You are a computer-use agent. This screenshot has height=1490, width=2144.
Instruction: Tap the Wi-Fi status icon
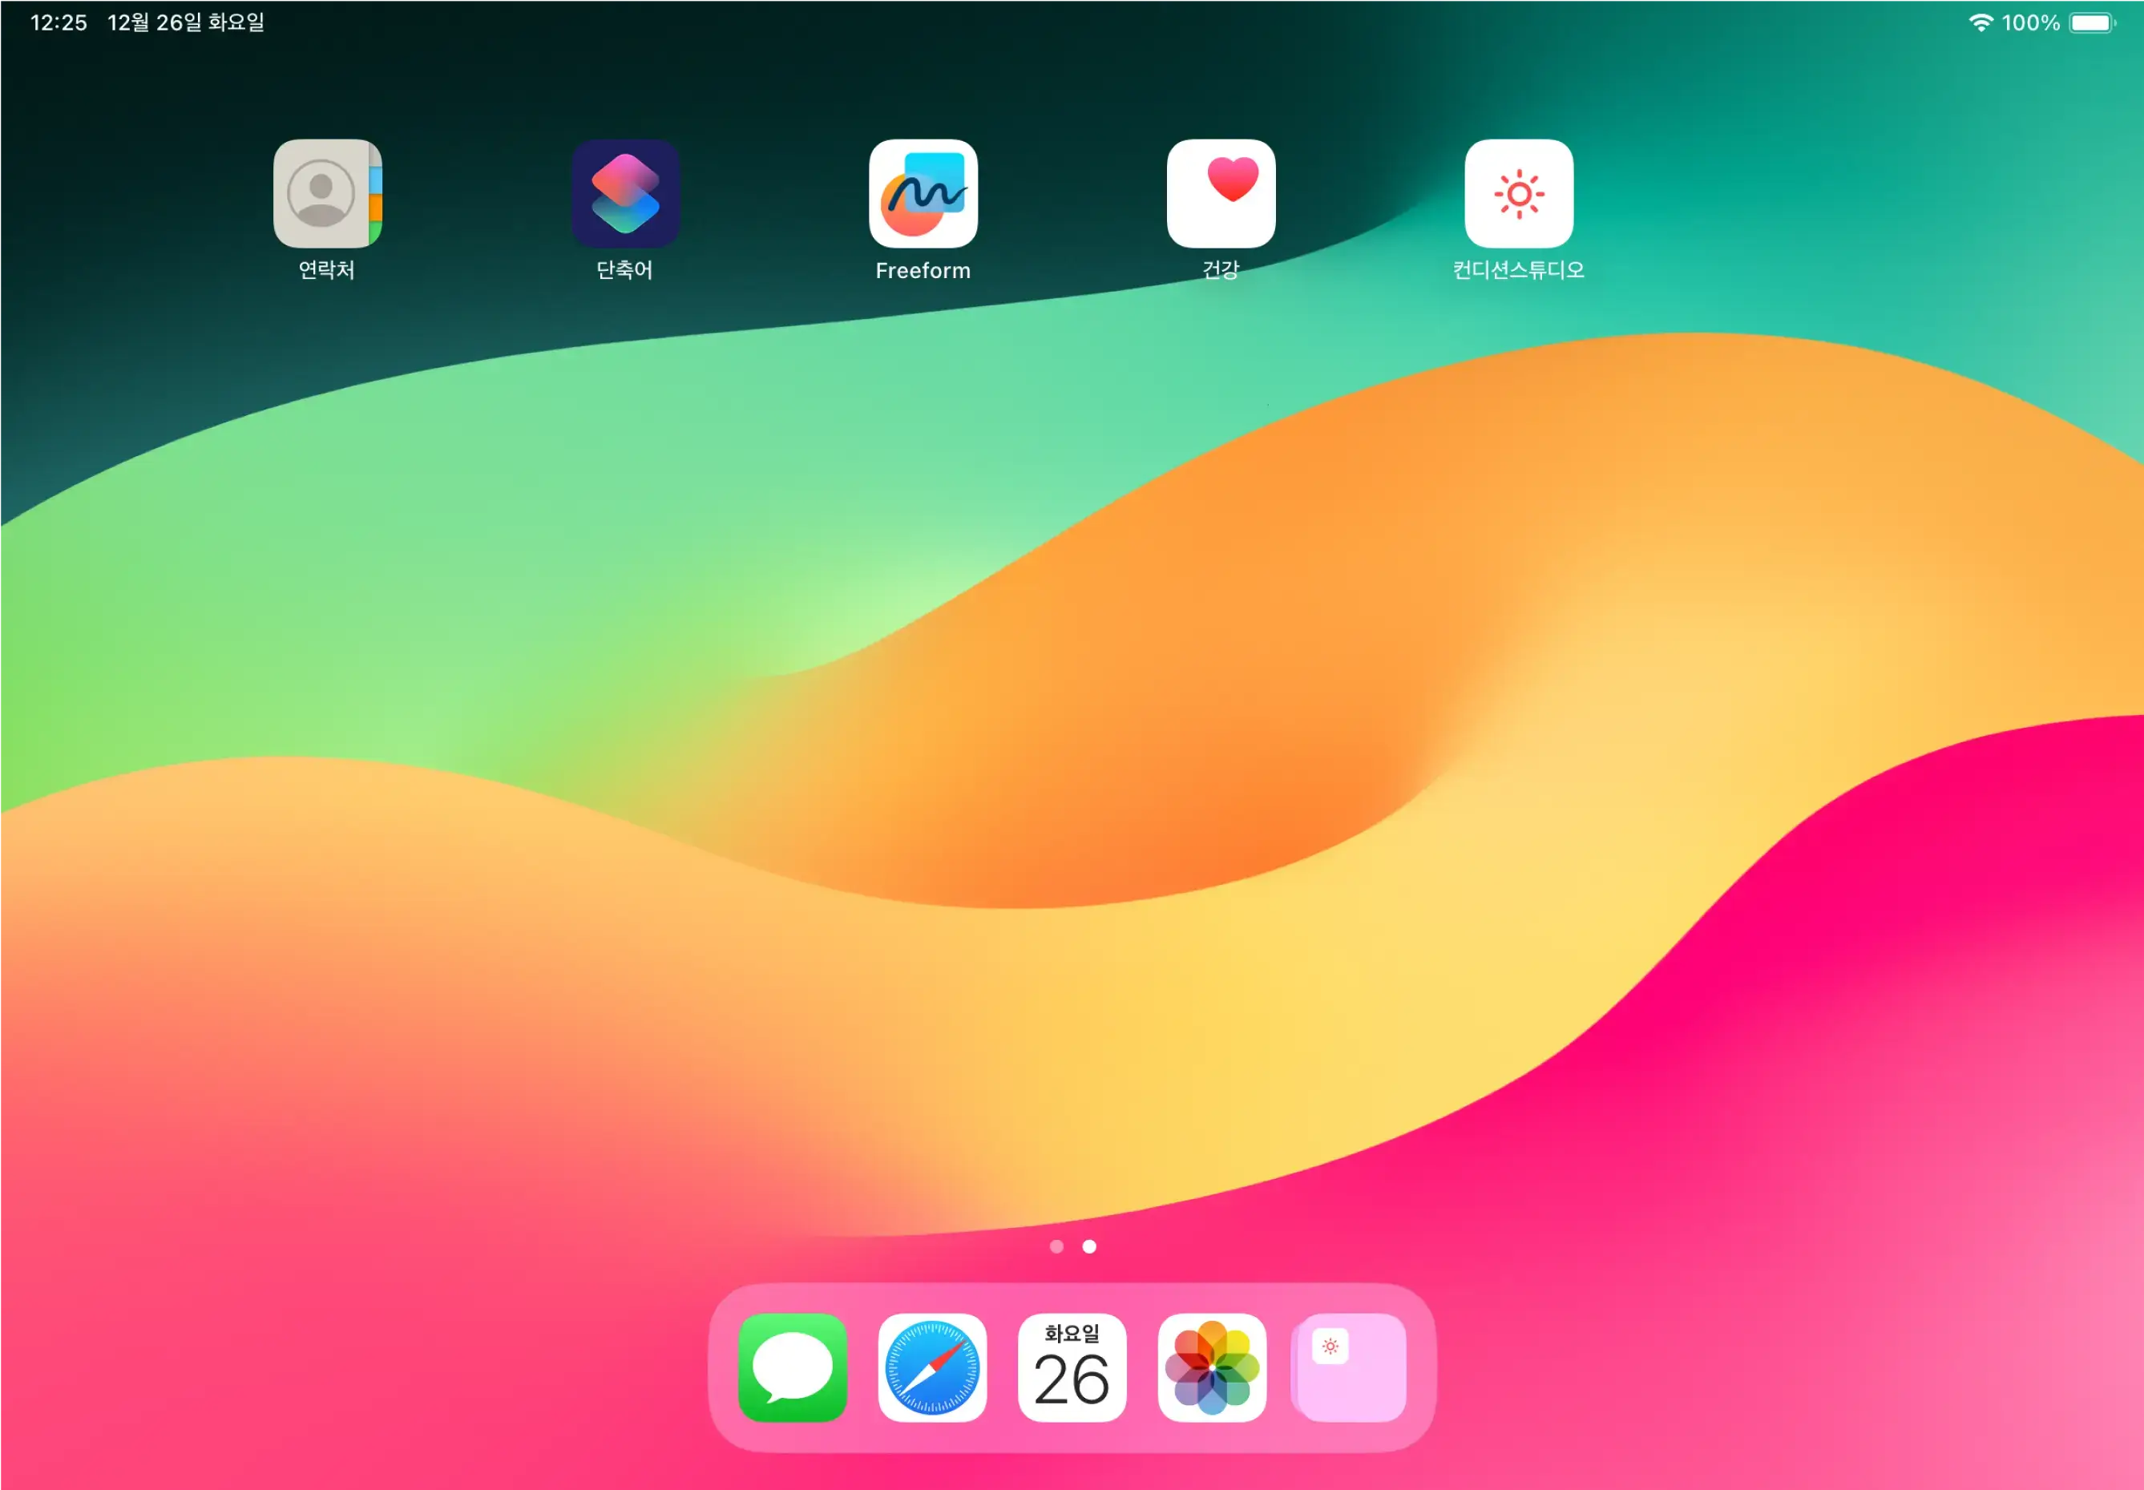1980,22
